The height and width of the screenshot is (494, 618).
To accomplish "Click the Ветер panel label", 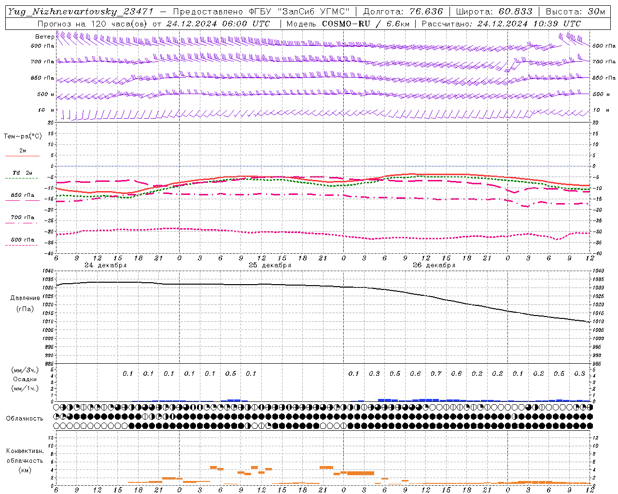I will 44,37.
